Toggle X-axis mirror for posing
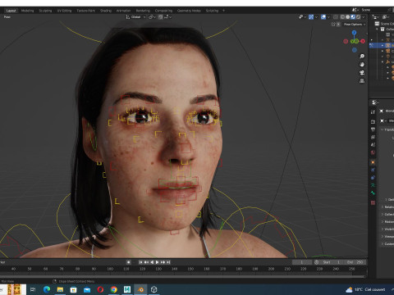 [x=338, y=25]
